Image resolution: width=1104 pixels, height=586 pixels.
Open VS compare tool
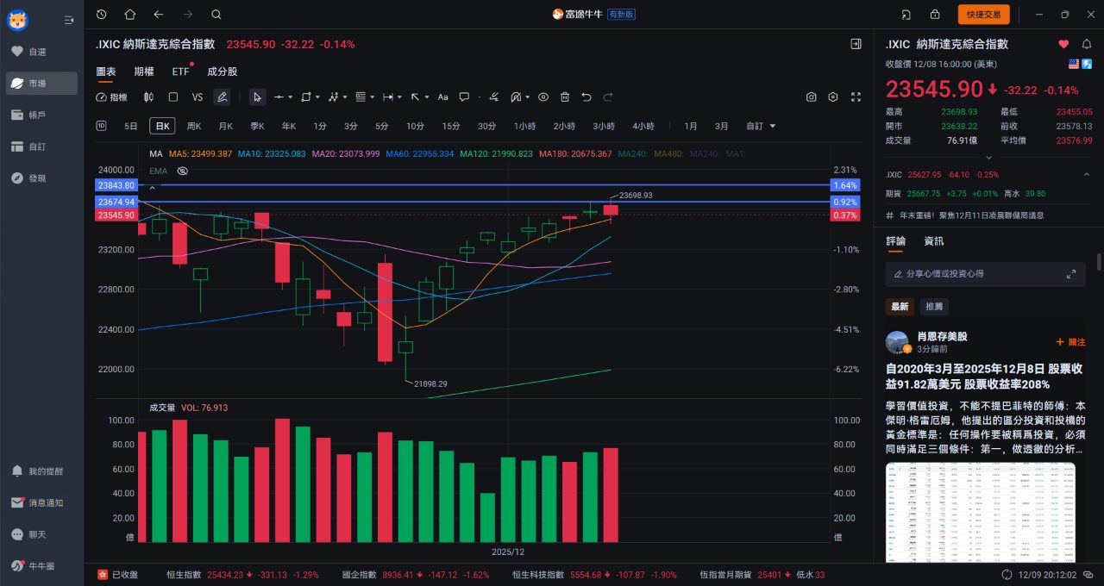pos(198,97)
